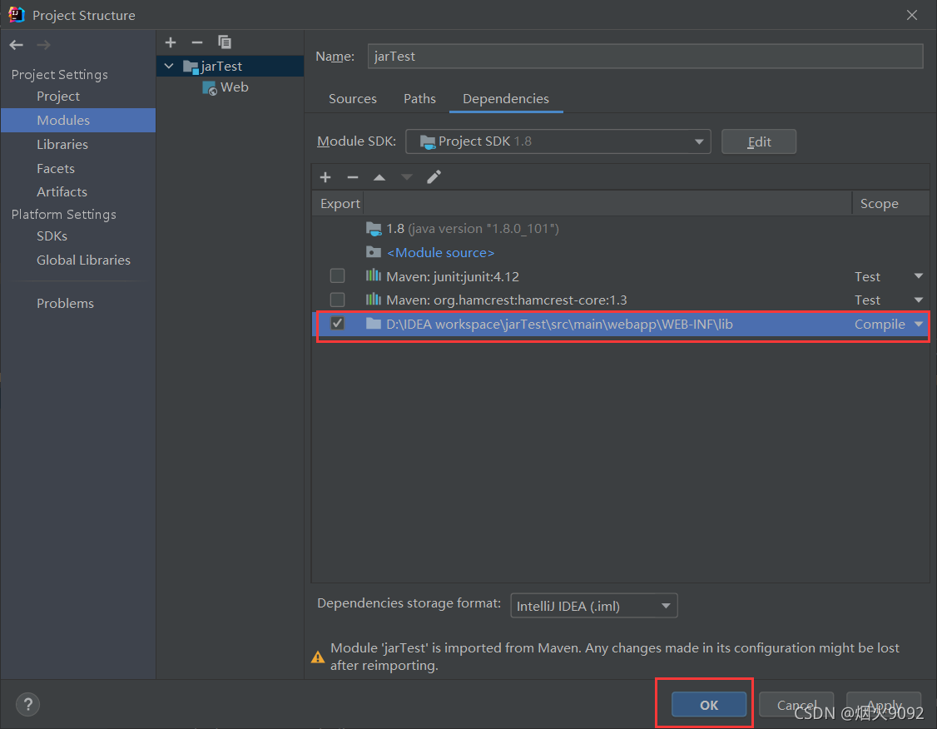Uncheck Export for WEB-INF\lib directory

pos(338,323)
